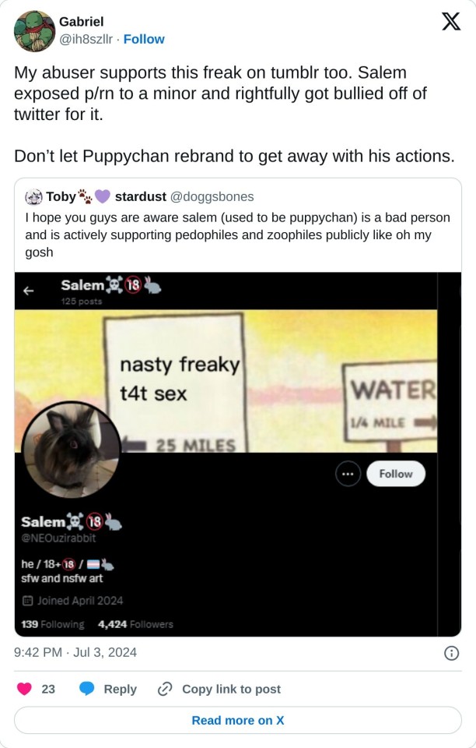Click the X logo icon

pos(451,22)
